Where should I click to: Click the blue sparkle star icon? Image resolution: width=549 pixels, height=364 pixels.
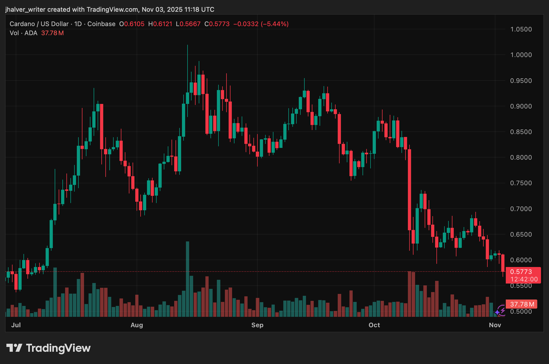pos(497,312)
